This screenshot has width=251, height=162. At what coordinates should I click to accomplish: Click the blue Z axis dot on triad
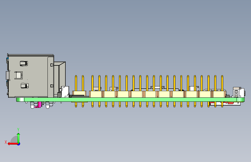point(19,144)
